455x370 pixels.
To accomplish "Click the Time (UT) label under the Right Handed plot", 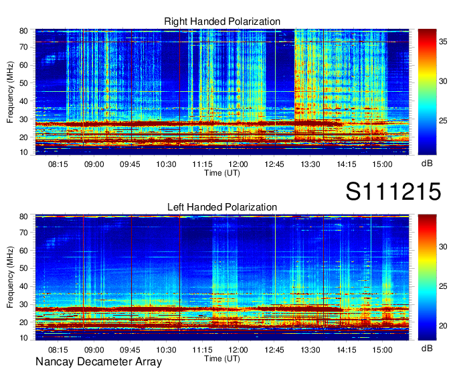I will click(222, 173).
